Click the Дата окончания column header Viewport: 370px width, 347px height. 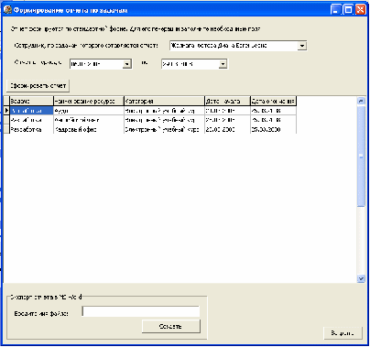(273, 101)
